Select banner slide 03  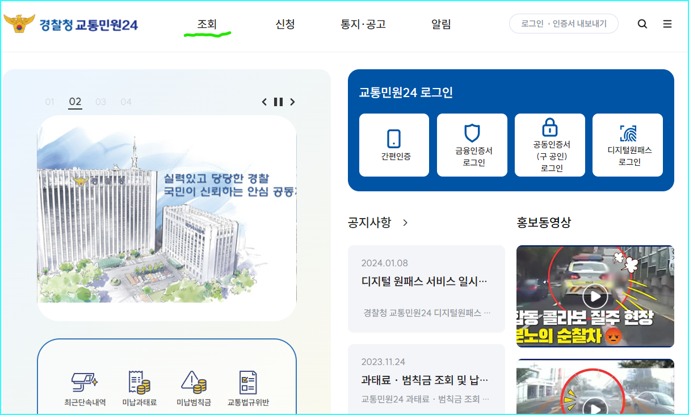click(x=100, y=102)
